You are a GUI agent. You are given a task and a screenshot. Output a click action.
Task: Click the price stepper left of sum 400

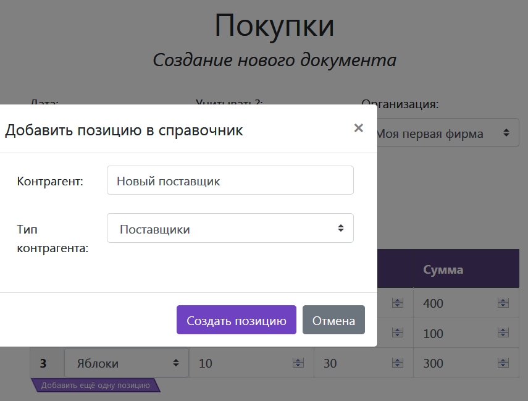[398, 303]
